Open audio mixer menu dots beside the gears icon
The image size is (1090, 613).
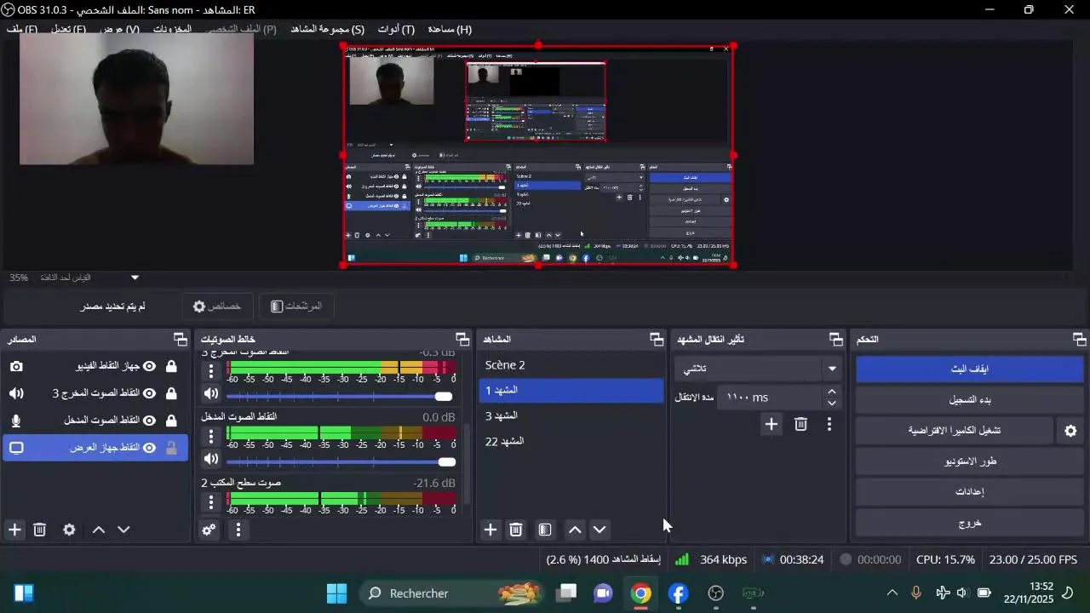[238, 530]
